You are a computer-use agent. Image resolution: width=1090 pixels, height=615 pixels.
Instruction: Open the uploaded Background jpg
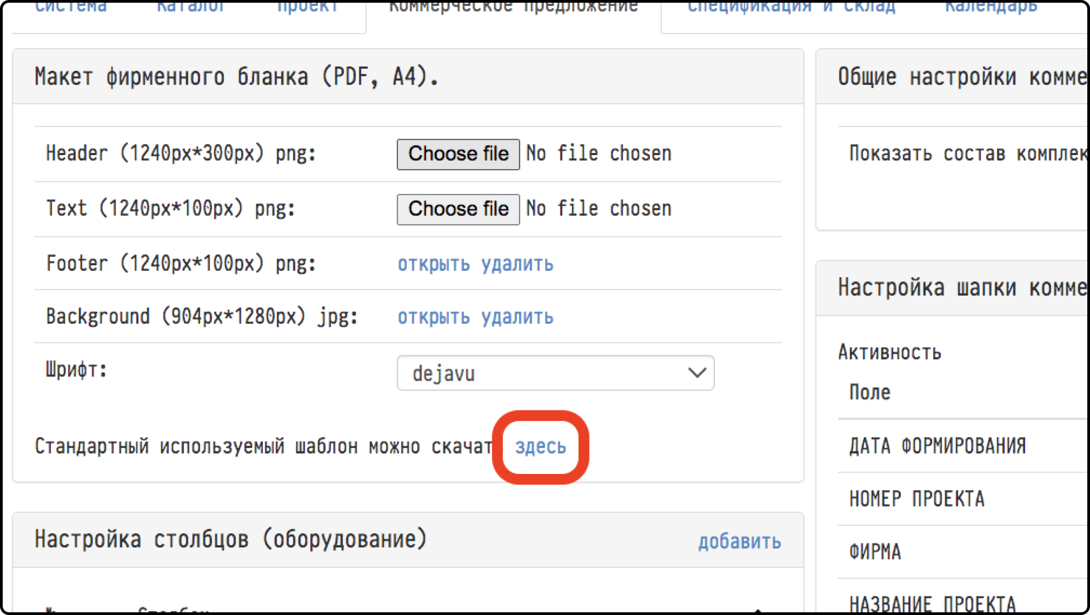click(433, 317)
